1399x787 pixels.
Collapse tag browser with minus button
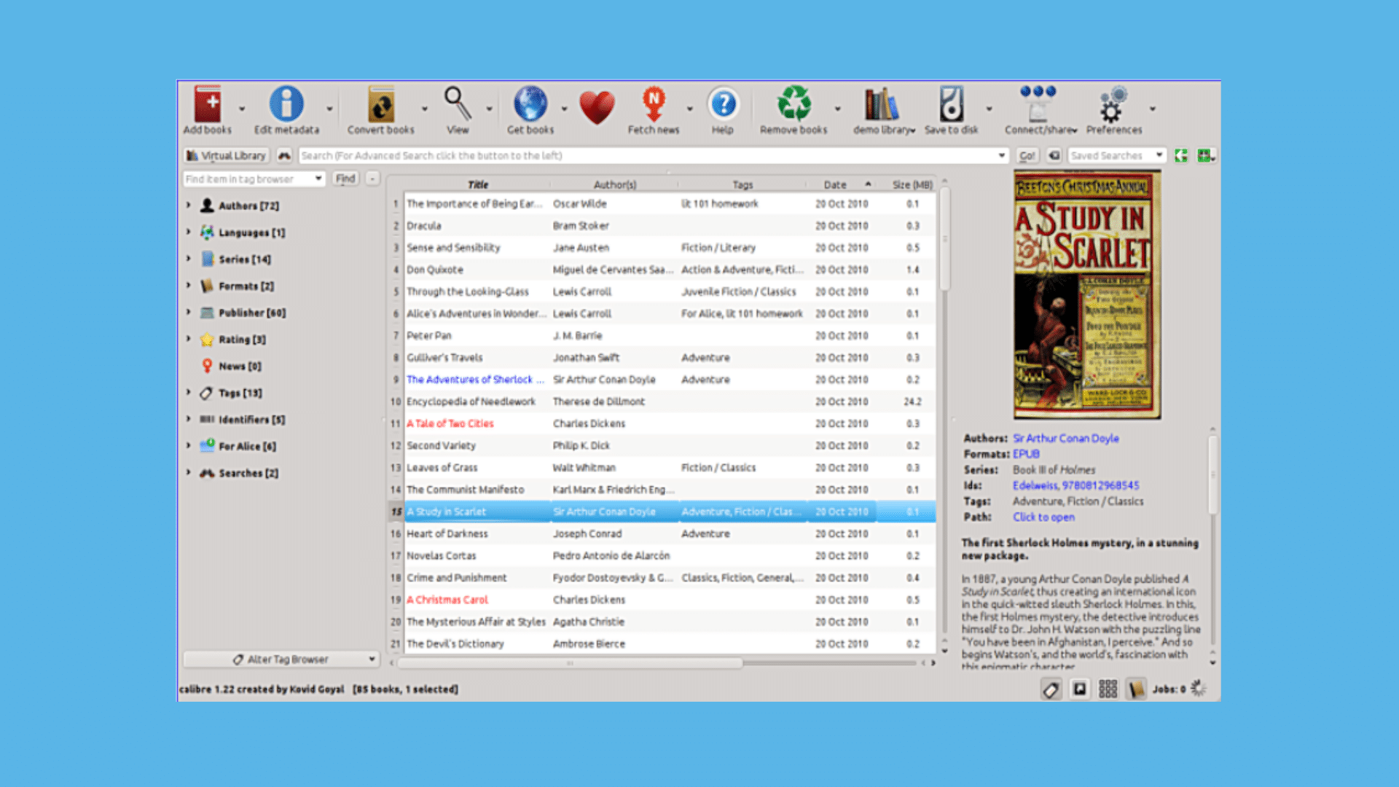tap(372, 179)
